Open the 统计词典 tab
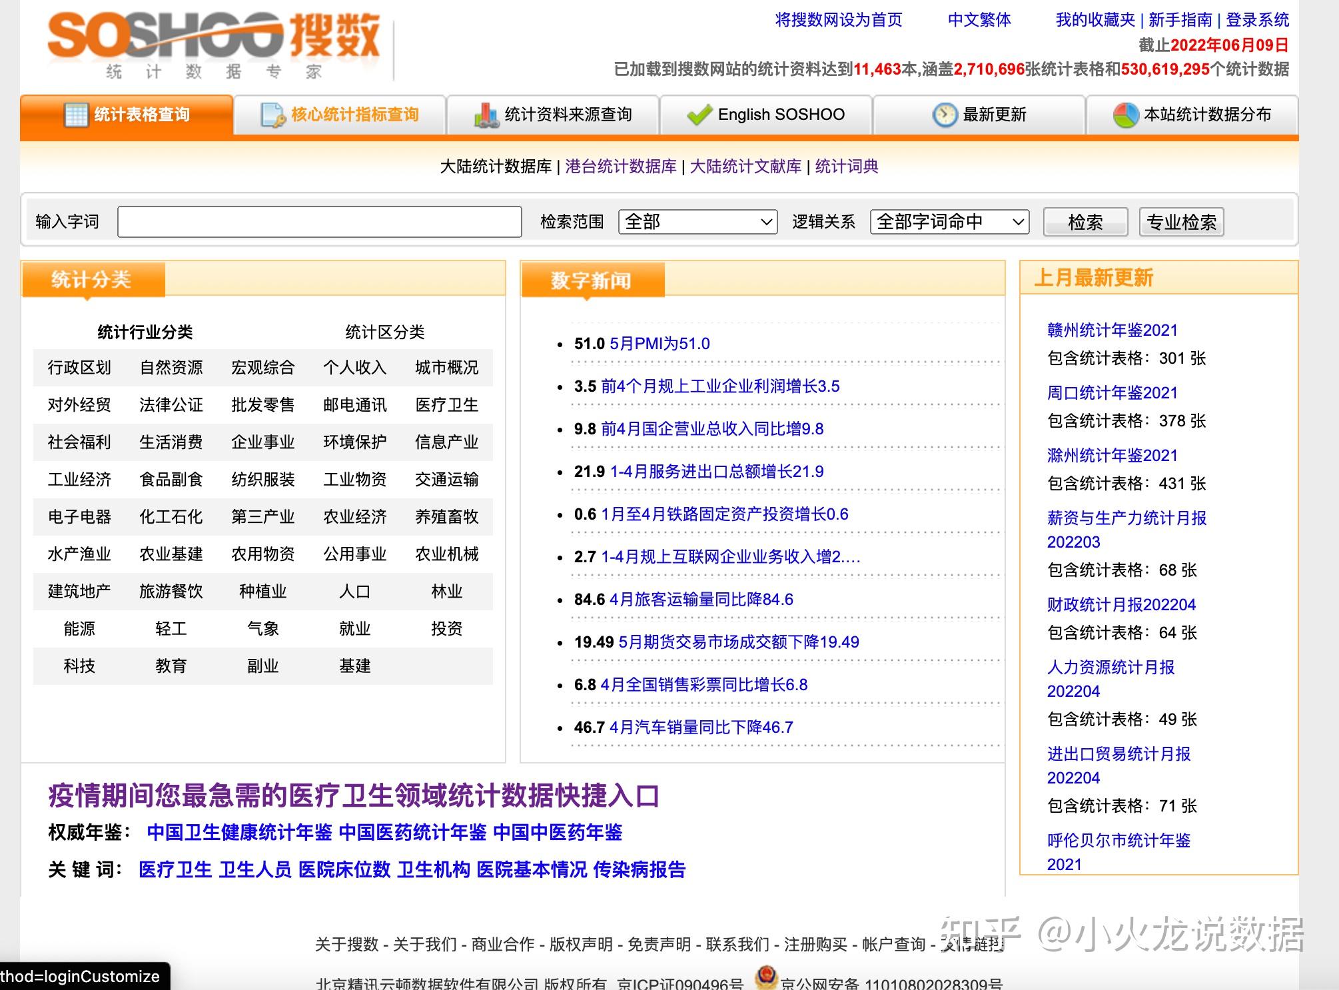 [847, 167]
